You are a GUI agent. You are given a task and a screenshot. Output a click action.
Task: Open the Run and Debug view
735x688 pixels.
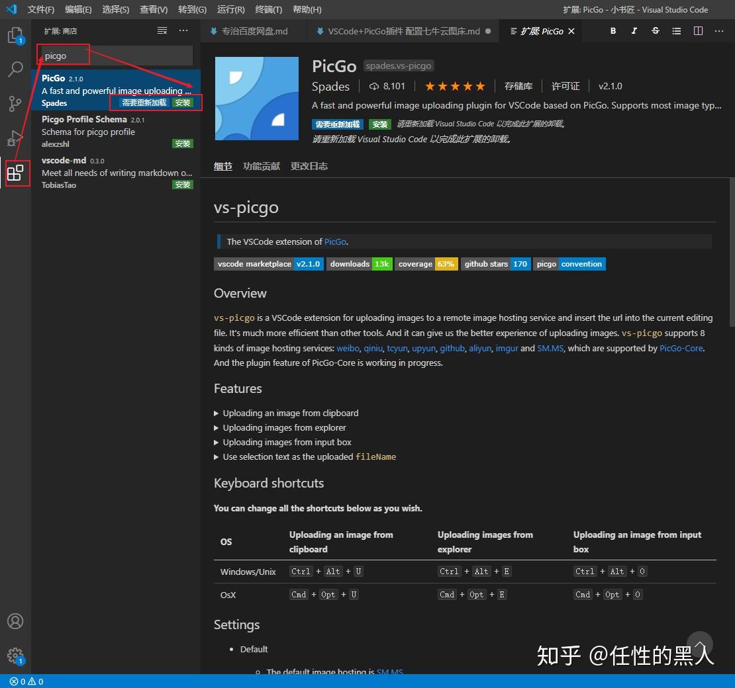click(15, 138)
